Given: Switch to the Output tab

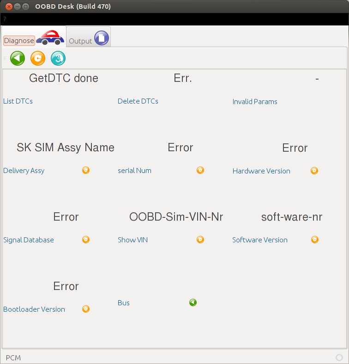Looking at the screenshot, I should [x=89, y=38].
